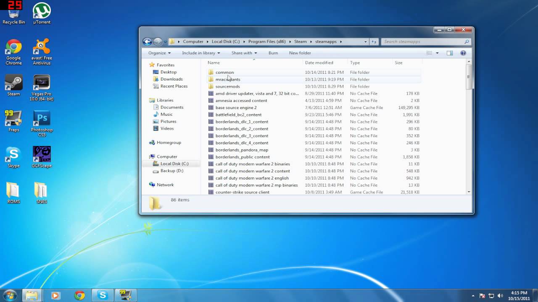
Task: Open the Videos library
Action: (x=167, y=128)
